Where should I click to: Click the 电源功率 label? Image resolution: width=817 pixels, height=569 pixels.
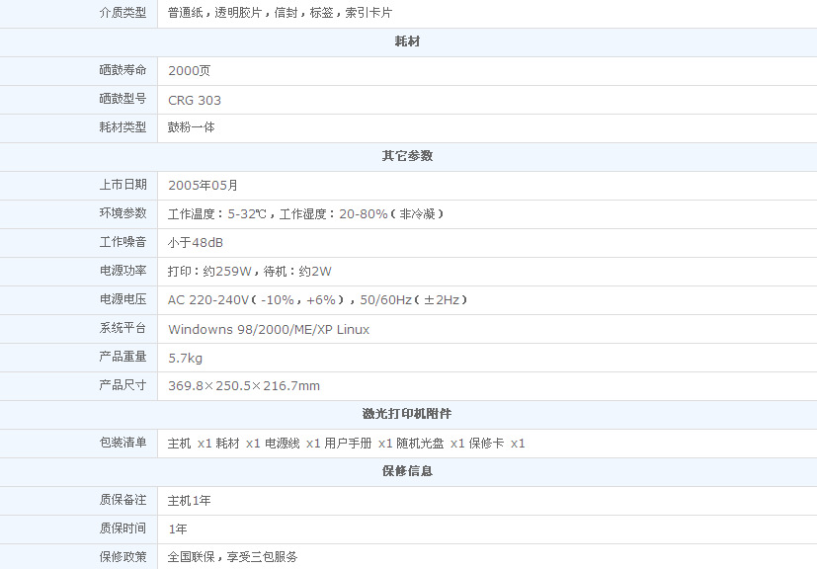(x=123, y=271)
